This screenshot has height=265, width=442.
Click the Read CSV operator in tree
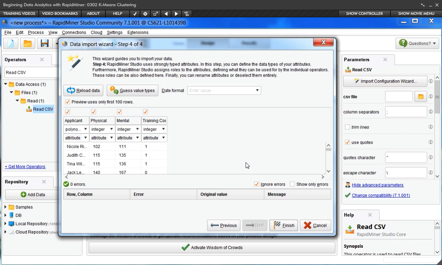point(43,109)
